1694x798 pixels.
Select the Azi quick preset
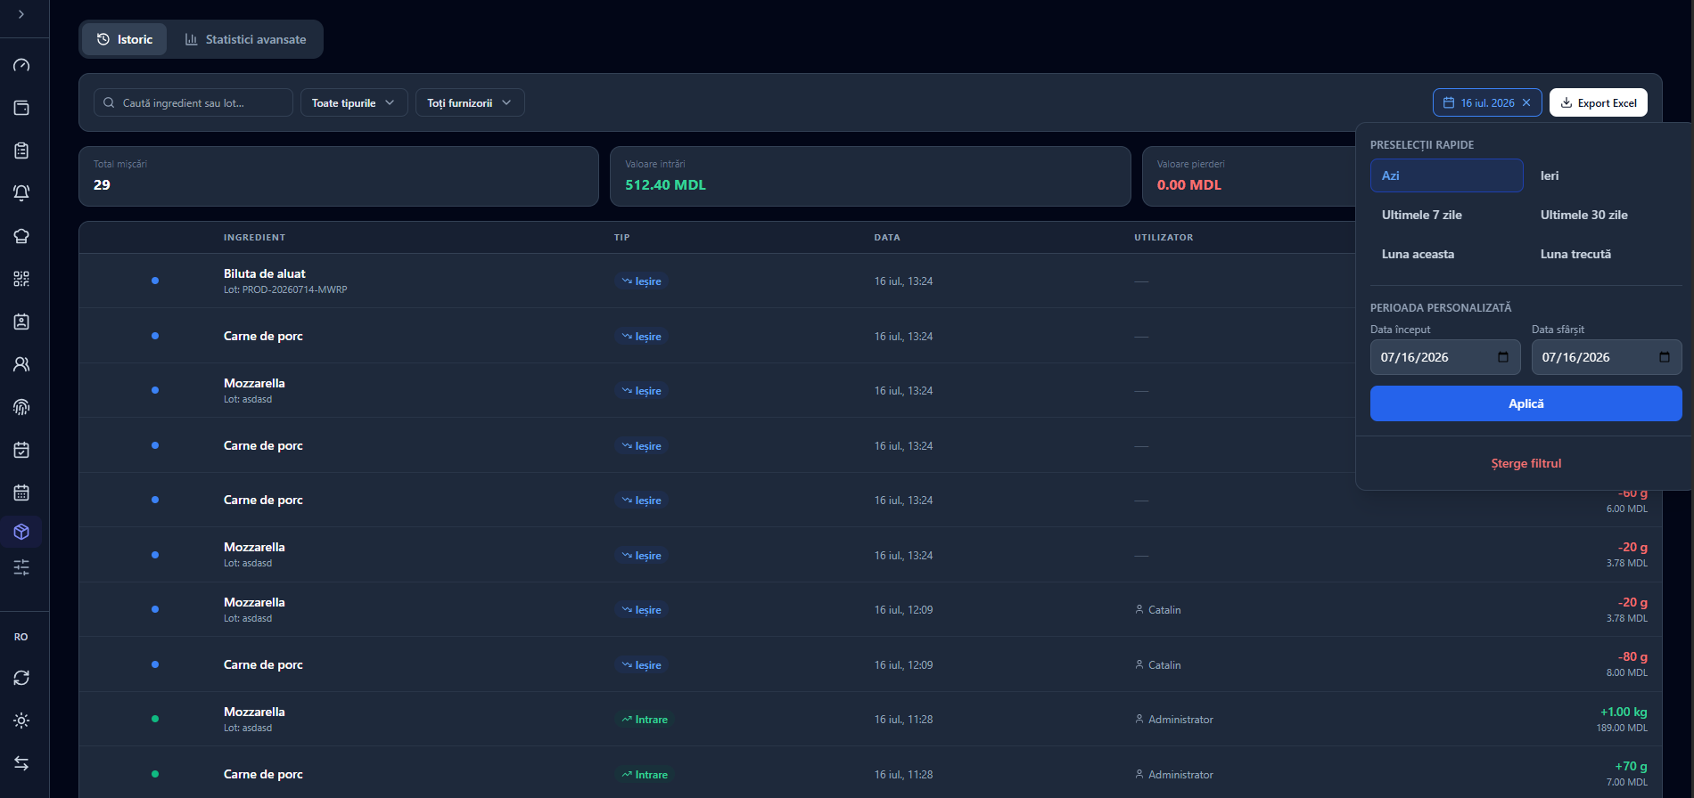(x=1446, y=175)
